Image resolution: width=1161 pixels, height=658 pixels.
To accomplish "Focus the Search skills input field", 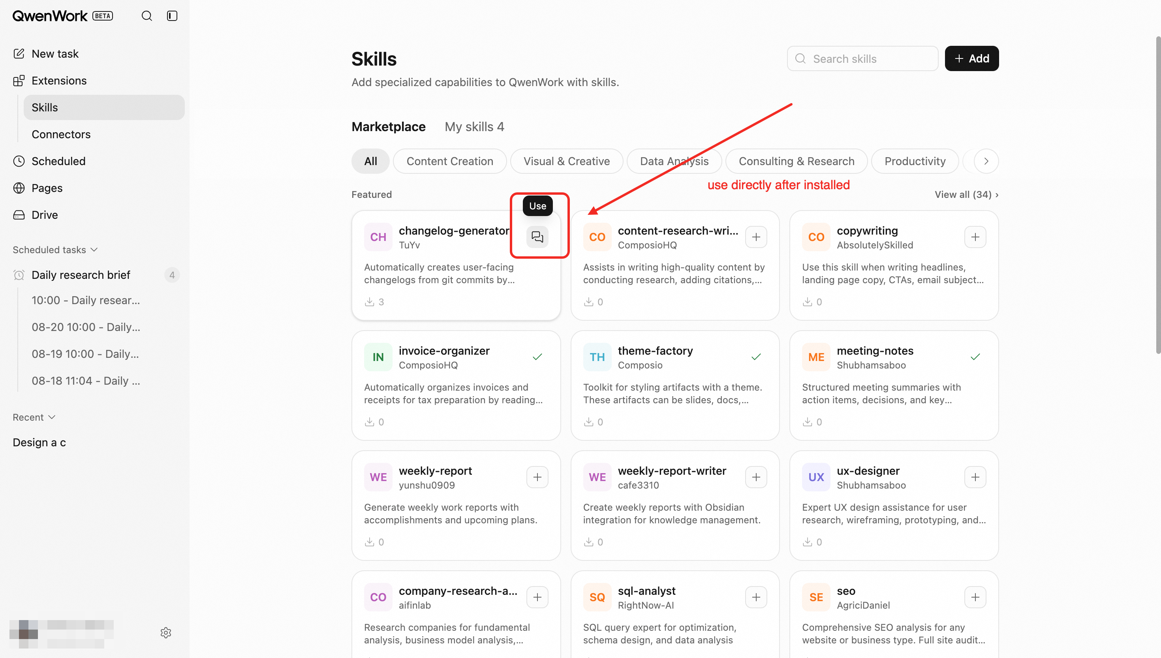I will point(862,58).
